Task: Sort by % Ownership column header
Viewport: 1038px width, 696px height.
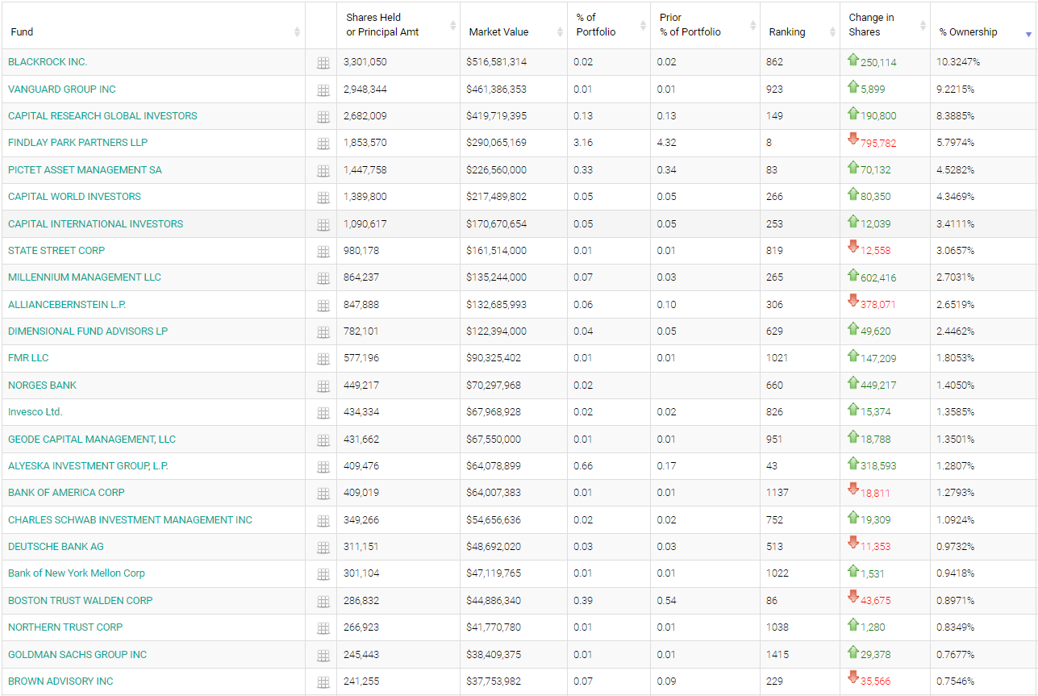Action: pyautogui.click(x=983, y=25)
